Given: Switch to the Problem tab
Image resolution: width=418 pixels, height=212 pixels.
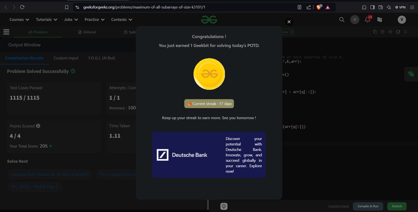Looking at the screenshot, I should [x=38, y=32].
